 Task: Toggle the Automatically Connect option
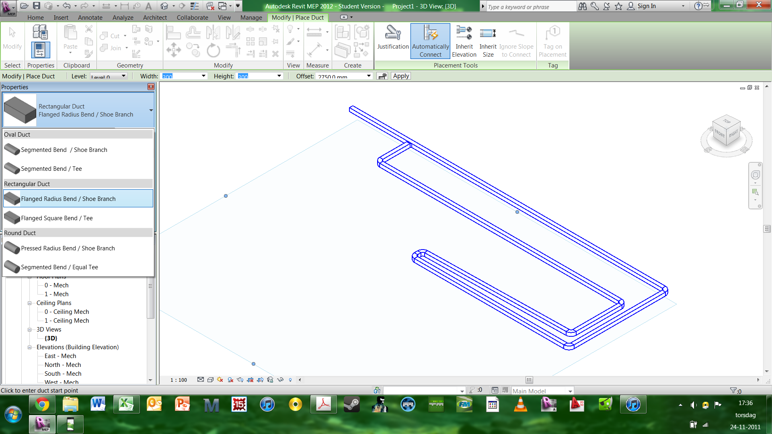tap(430, 41)
